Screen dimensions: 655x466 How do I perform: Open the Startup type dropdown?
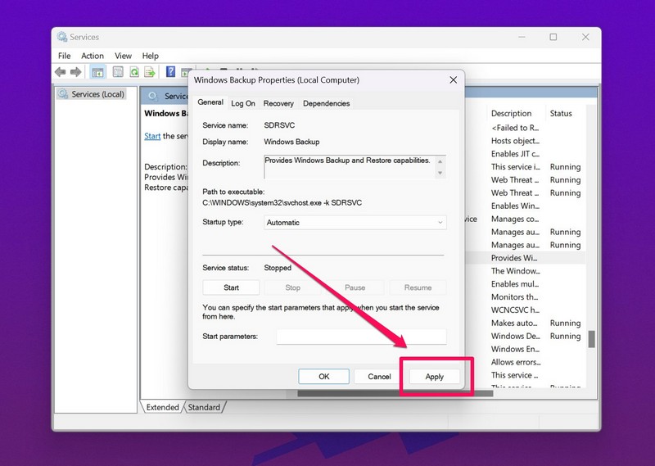tap(355, 223)
